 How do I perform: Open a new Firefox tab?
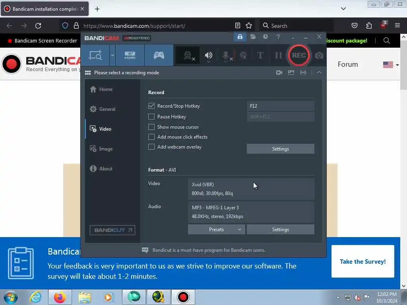click(97, 9)
